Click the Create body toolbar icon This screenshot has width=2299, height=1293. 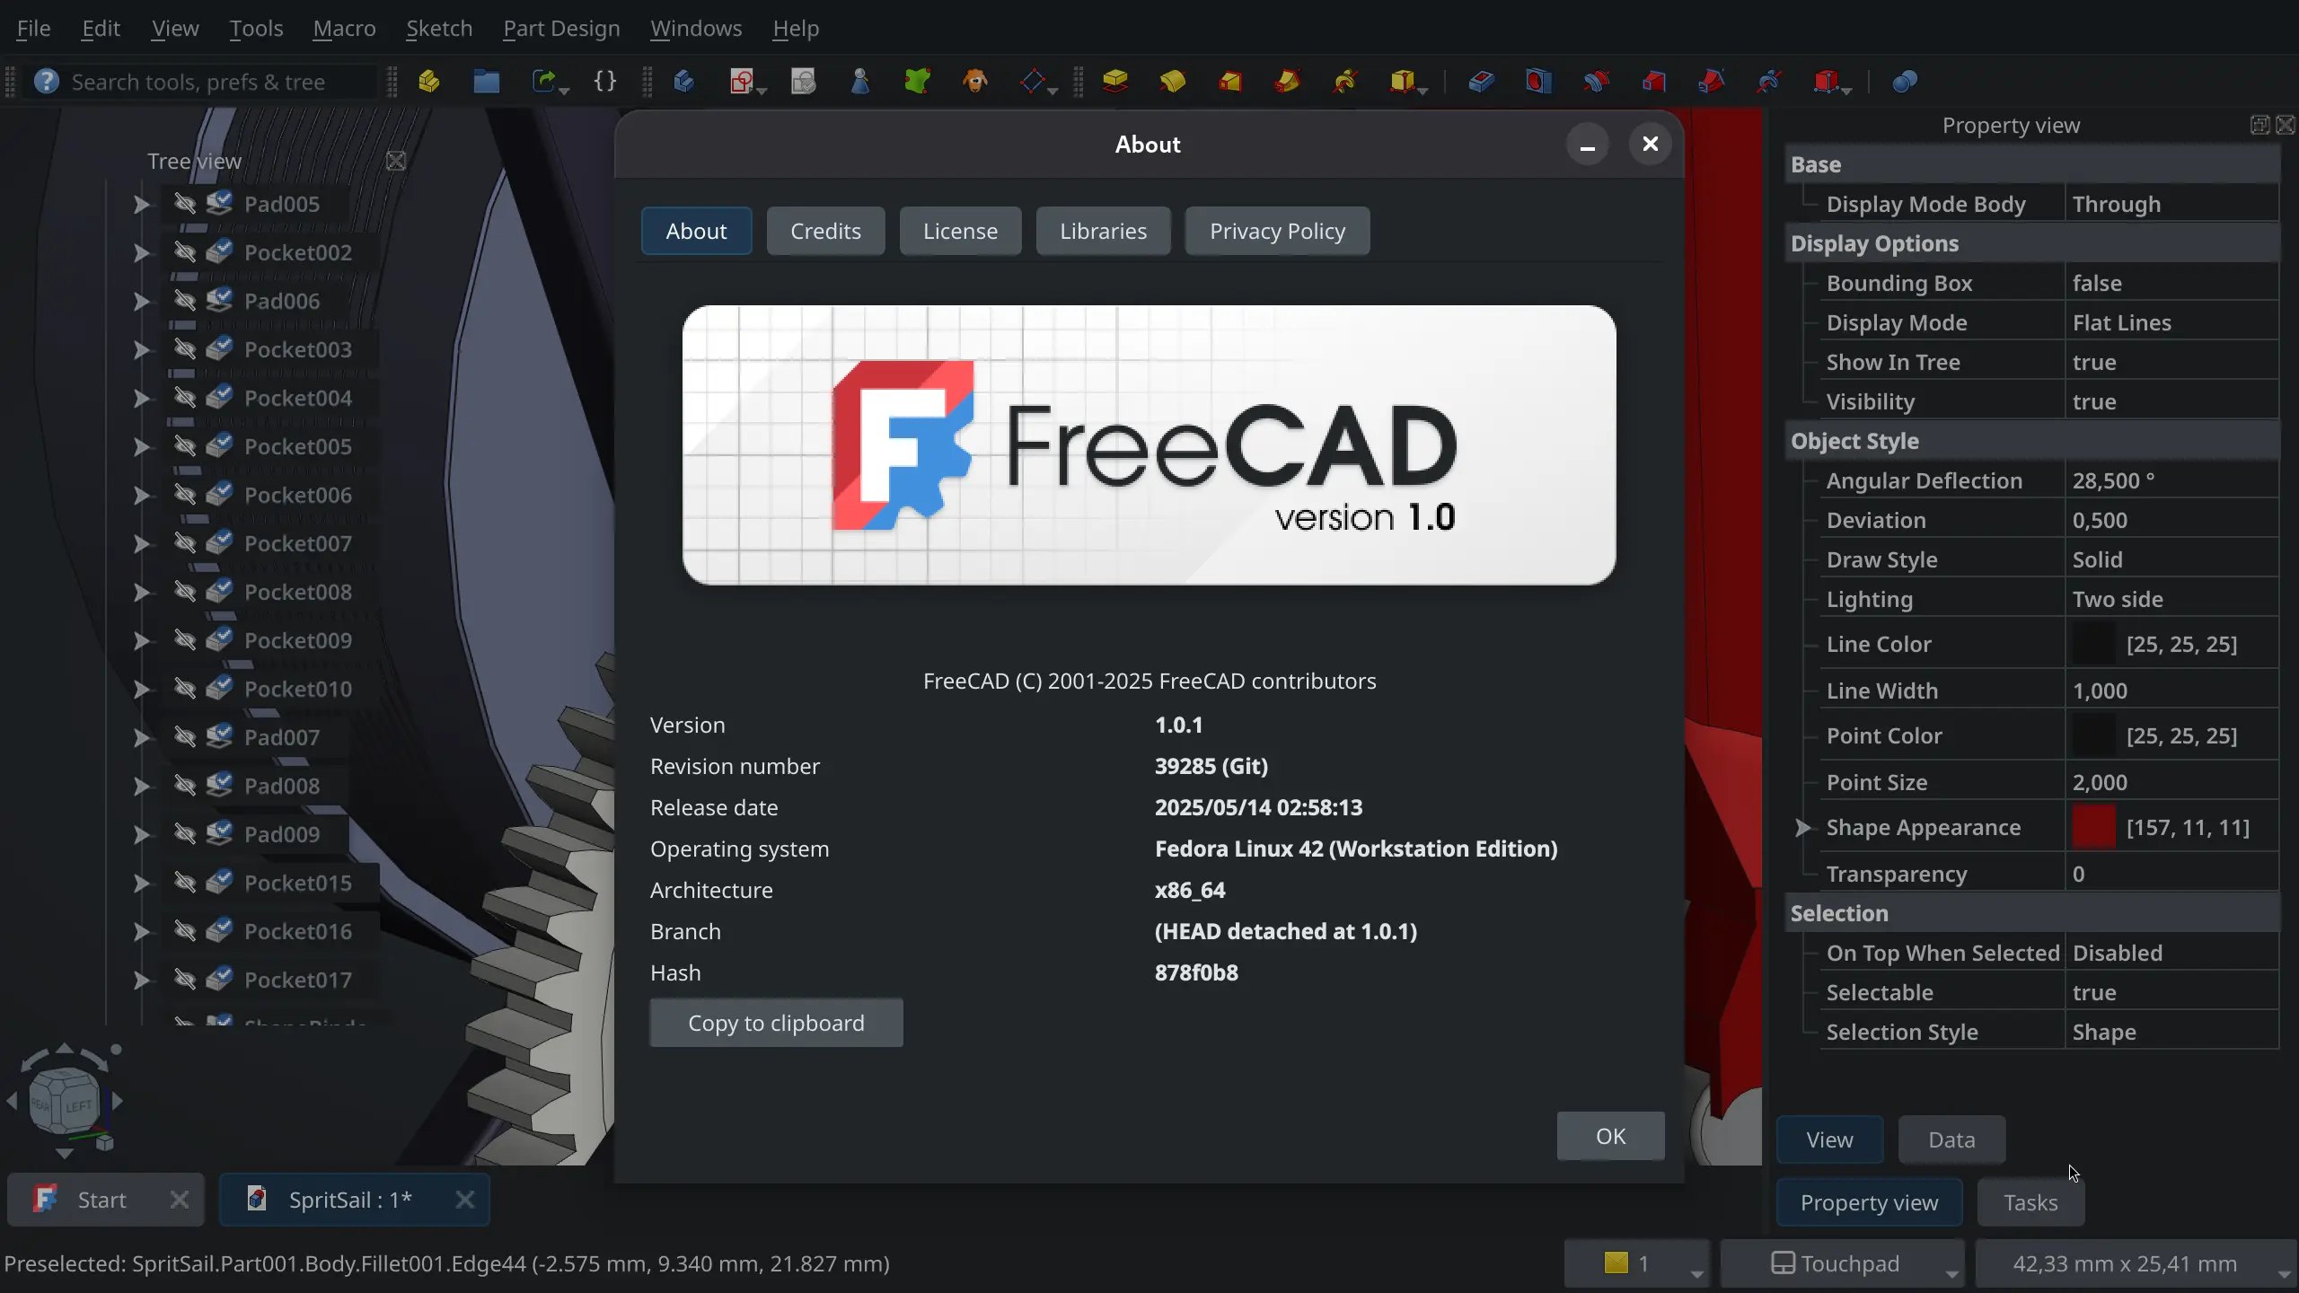(x=683, y=82)
